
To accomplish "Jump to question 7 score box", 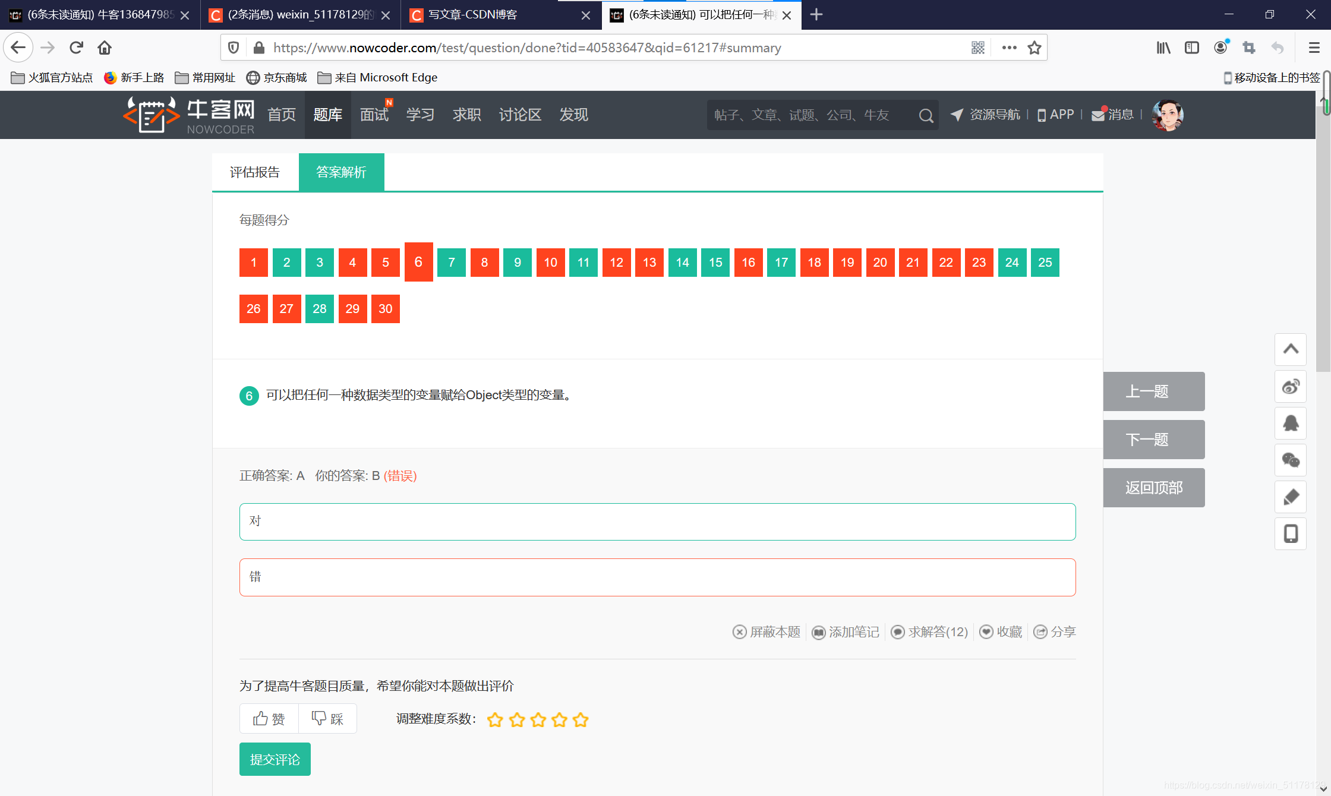I will [452, 263].
